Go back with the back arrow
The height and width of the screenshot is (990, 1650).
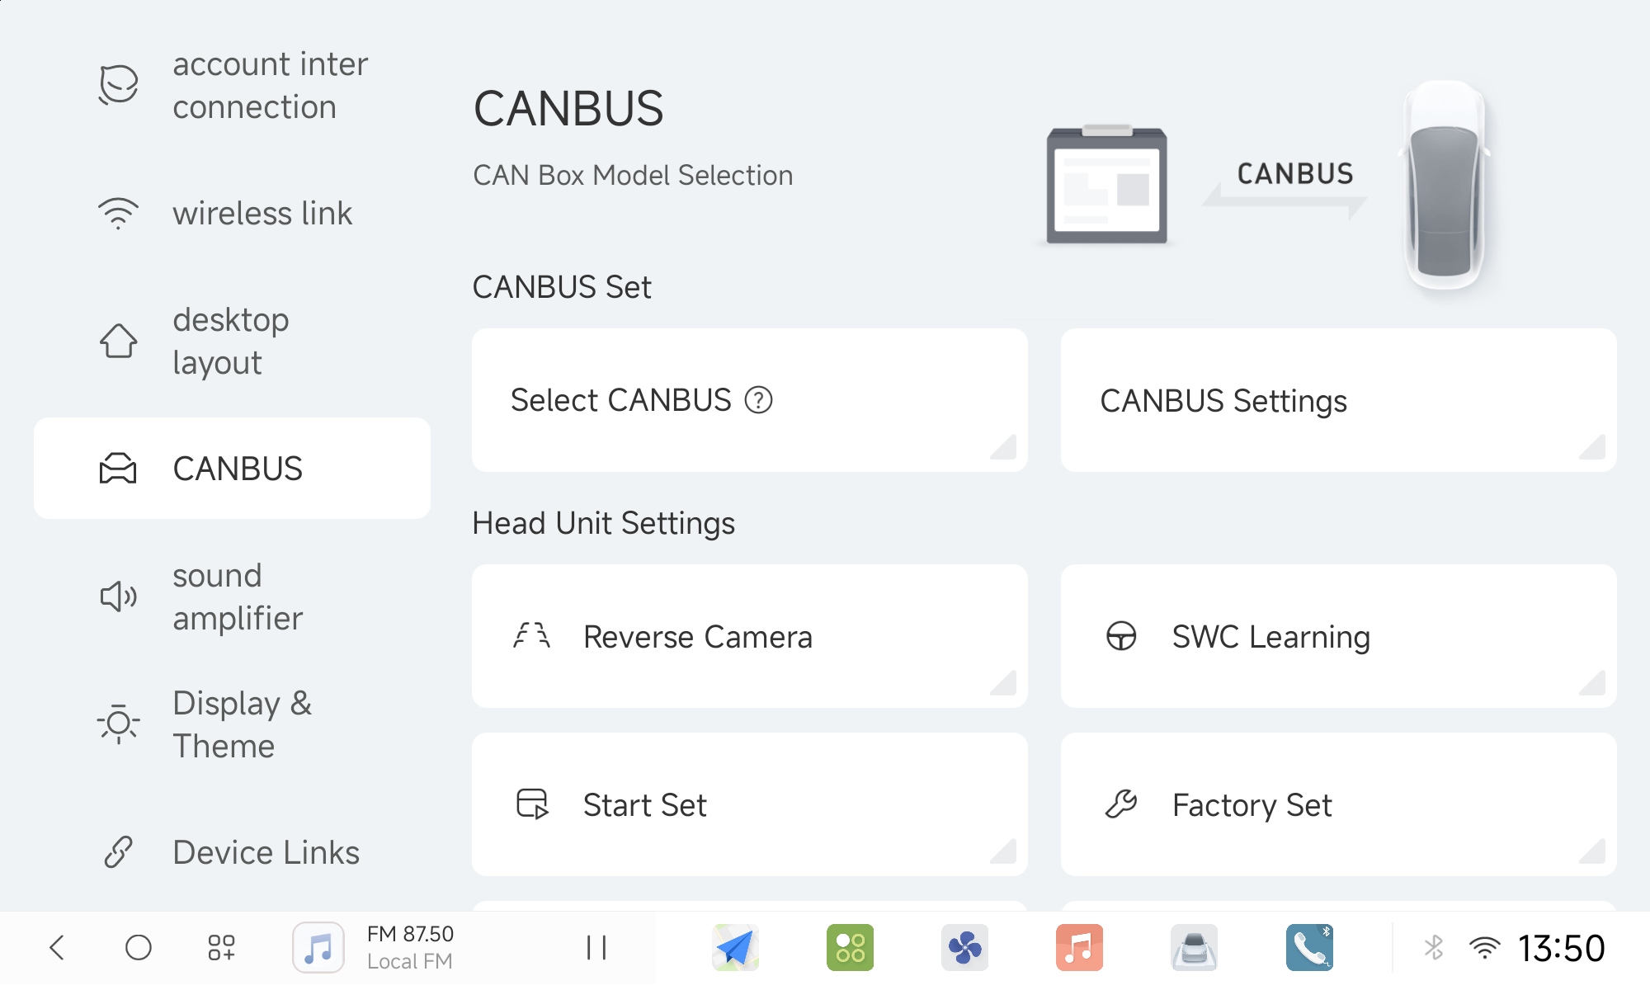(x=57, y=947)
